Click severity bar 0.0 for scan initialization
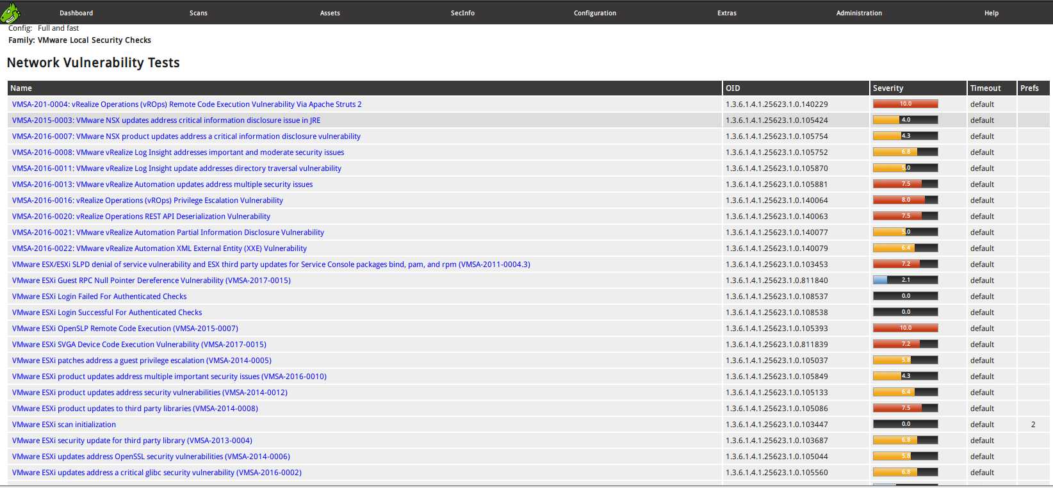Viewport: 1053px width, 488px height. (x=905, y=424)
